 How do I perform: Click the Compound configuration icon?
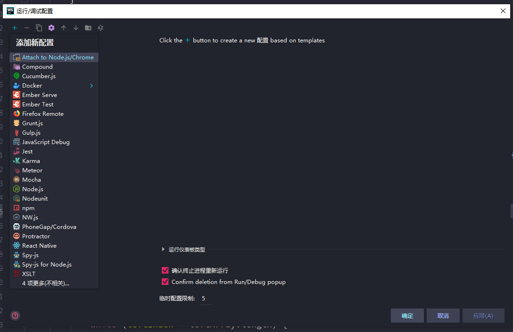17,67
